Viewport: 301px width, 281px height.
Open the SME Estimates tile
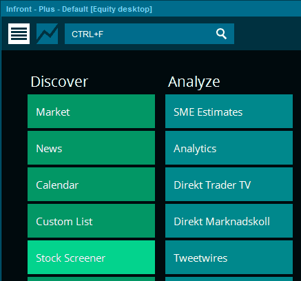coord(229,112)
